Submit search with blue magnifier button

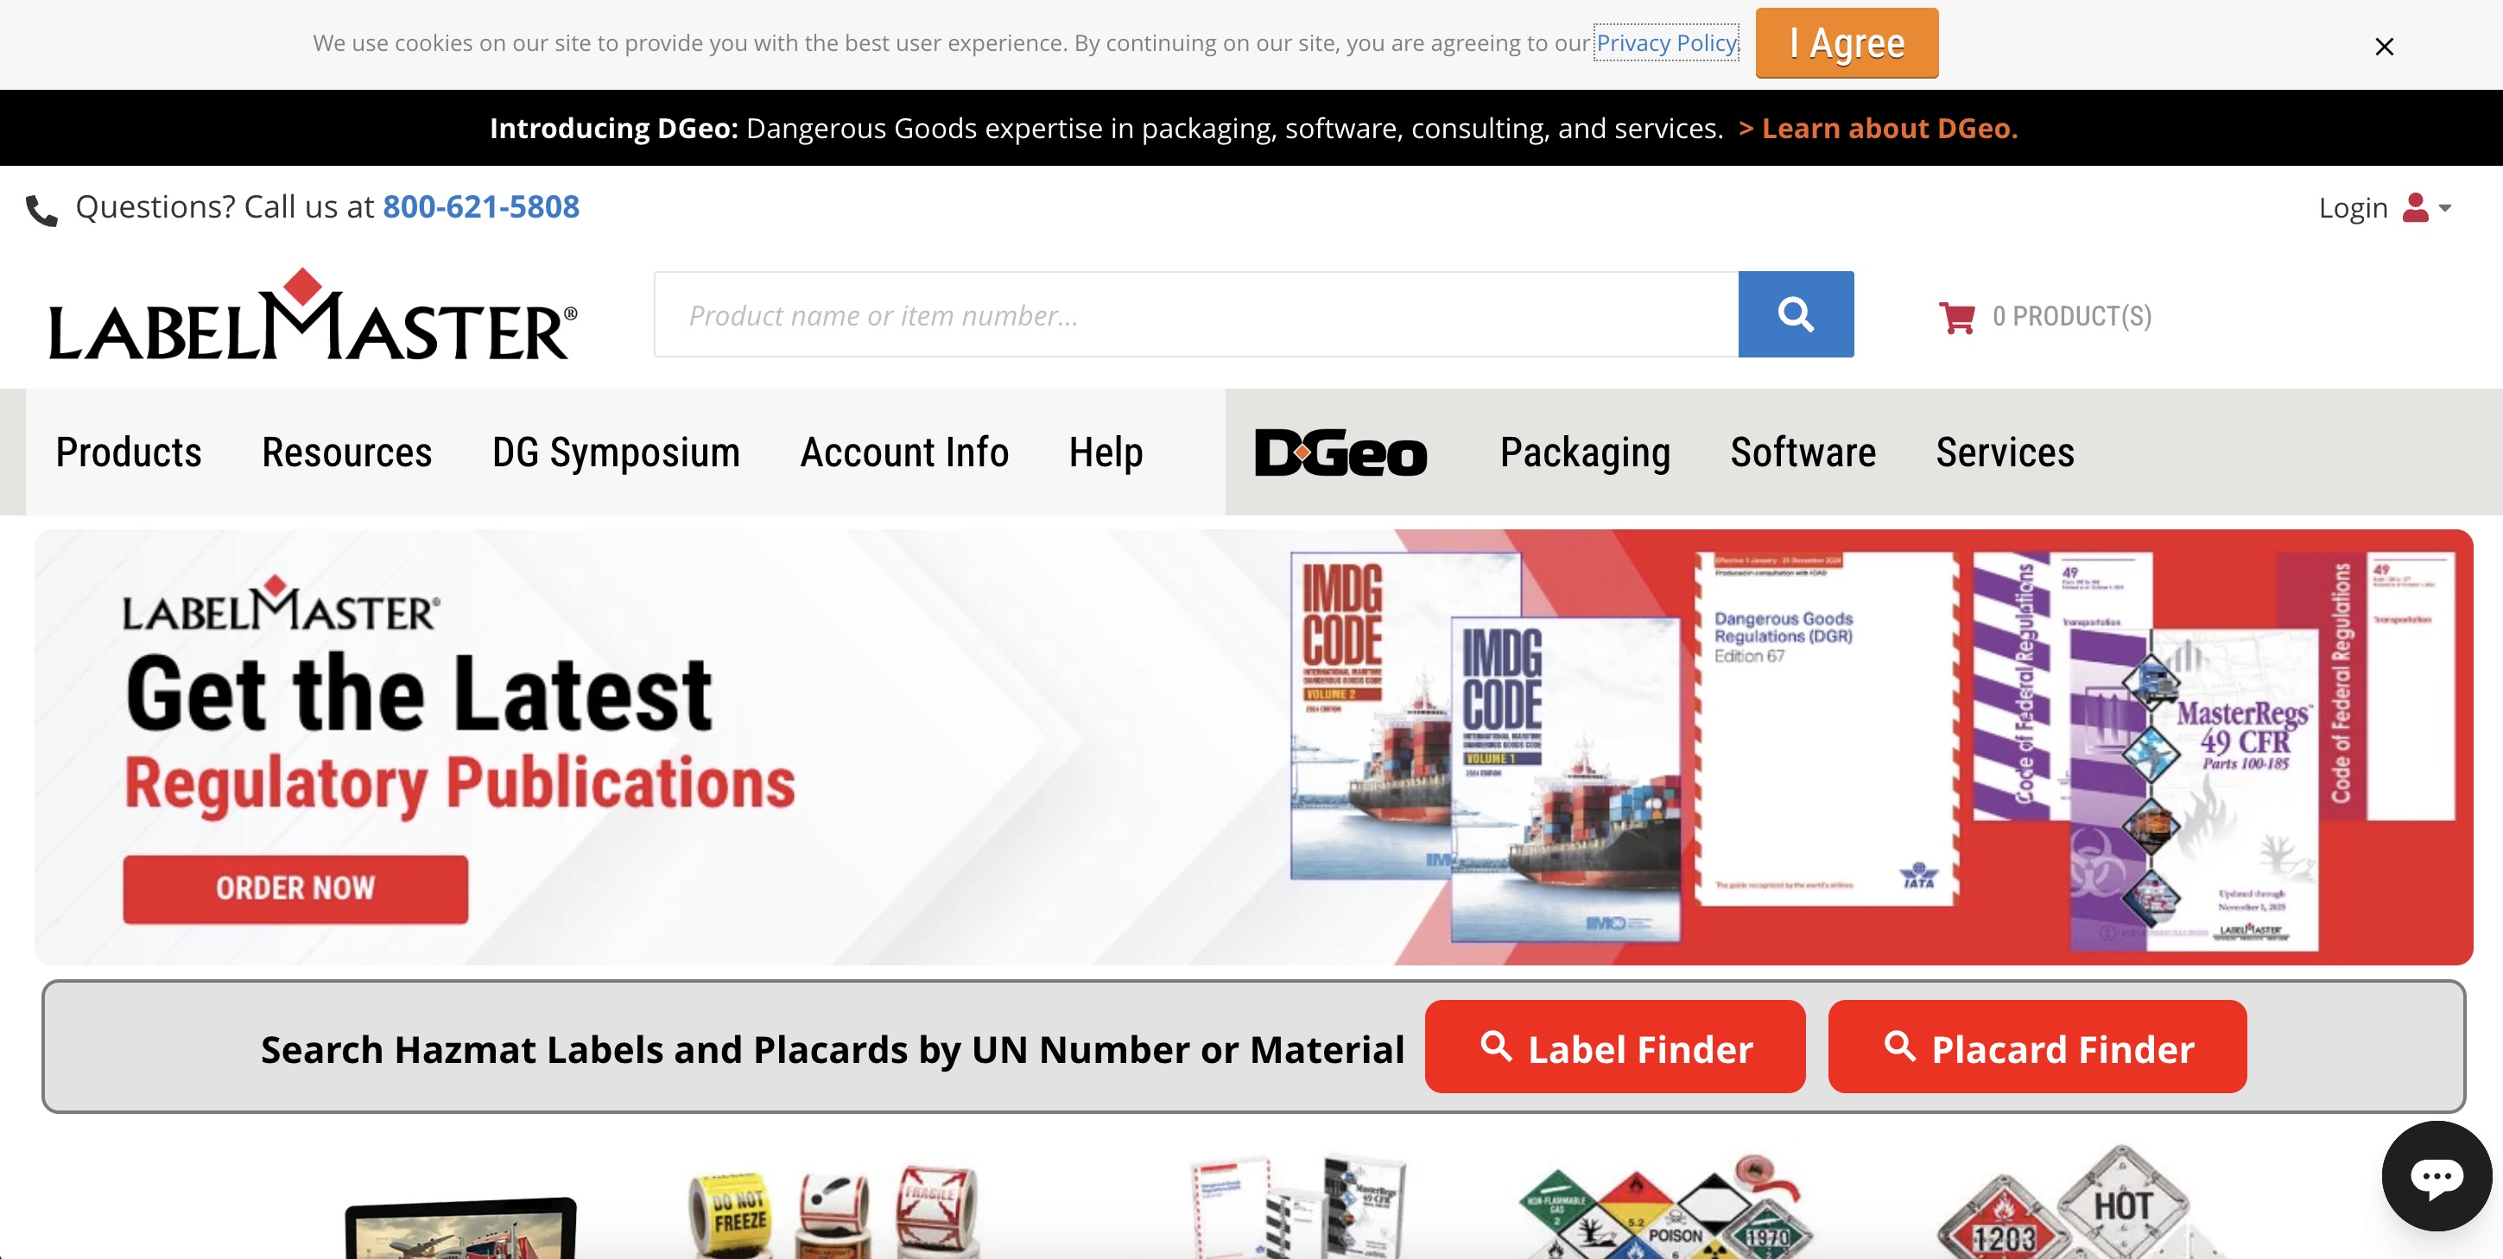[1796, 313]
